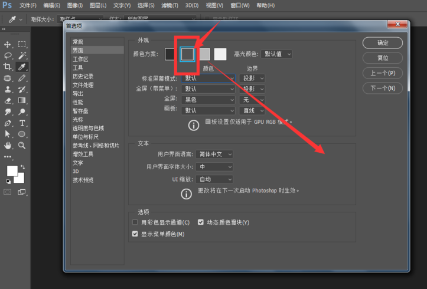Viewport: 427px width, 289px height.
Task: Select the Rectangular Marquee tool
Action: tap(22, 44)
